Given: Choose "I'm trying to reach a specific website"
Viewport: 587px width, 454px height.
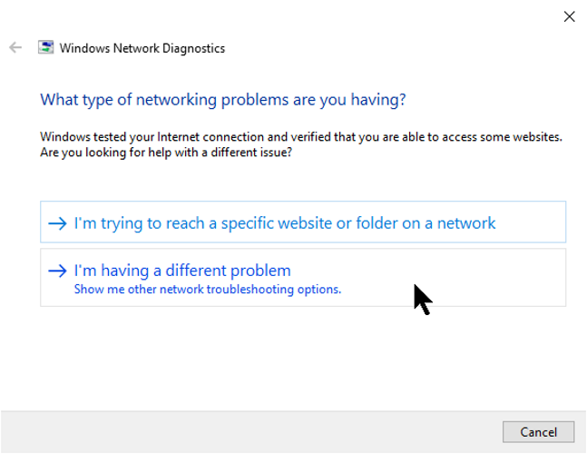Looking at the screenshot, I should click(285, 222).
